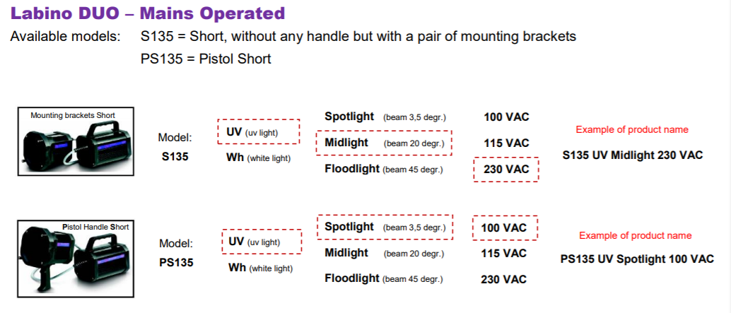The image size is (731, 313).
Task: Select the "PS135 = Pistol Short" line
Action: (206, 59)
